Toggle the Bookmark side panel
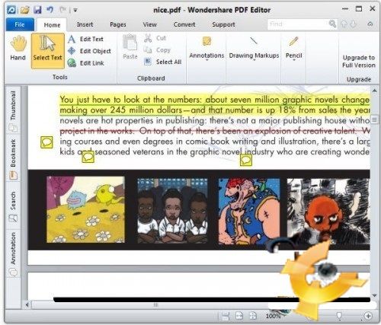The image size is (381, 325). pos(13,158)
